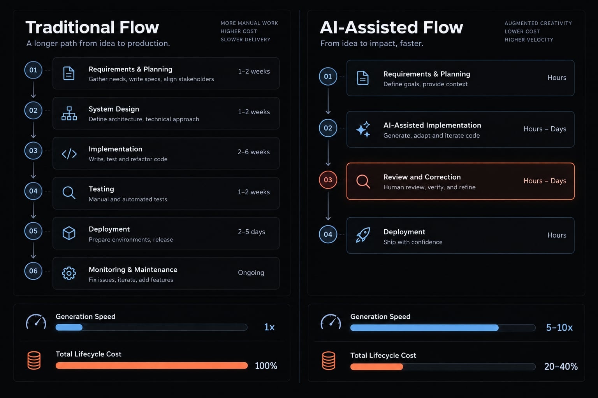Click the 'MORE MANUAL WORK' label
This screenshot has height=398, width=598.
click(x=249, y=23)
